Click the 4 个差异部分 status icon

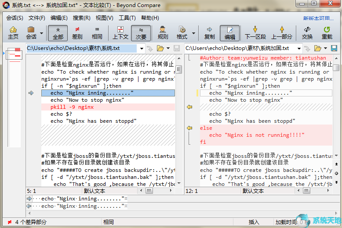pos(10,222)
